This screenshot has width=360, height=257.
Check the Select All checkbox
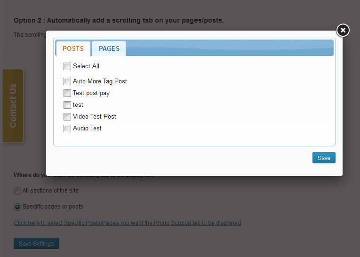click(67, 66)
